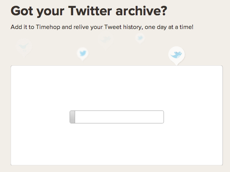Click the 'Got your Twitter archive?' heading
This screenshot has height=172, width=230.
click(x=89, y=11)
